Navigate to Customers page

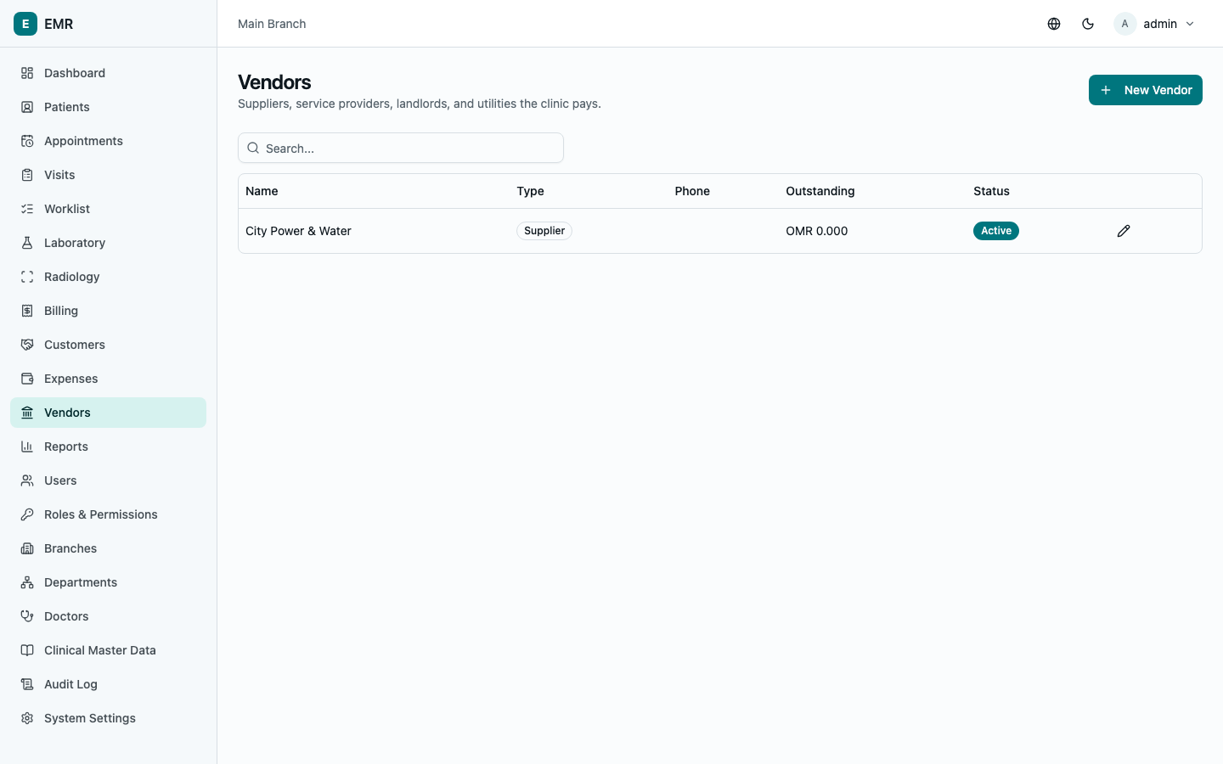108,345
